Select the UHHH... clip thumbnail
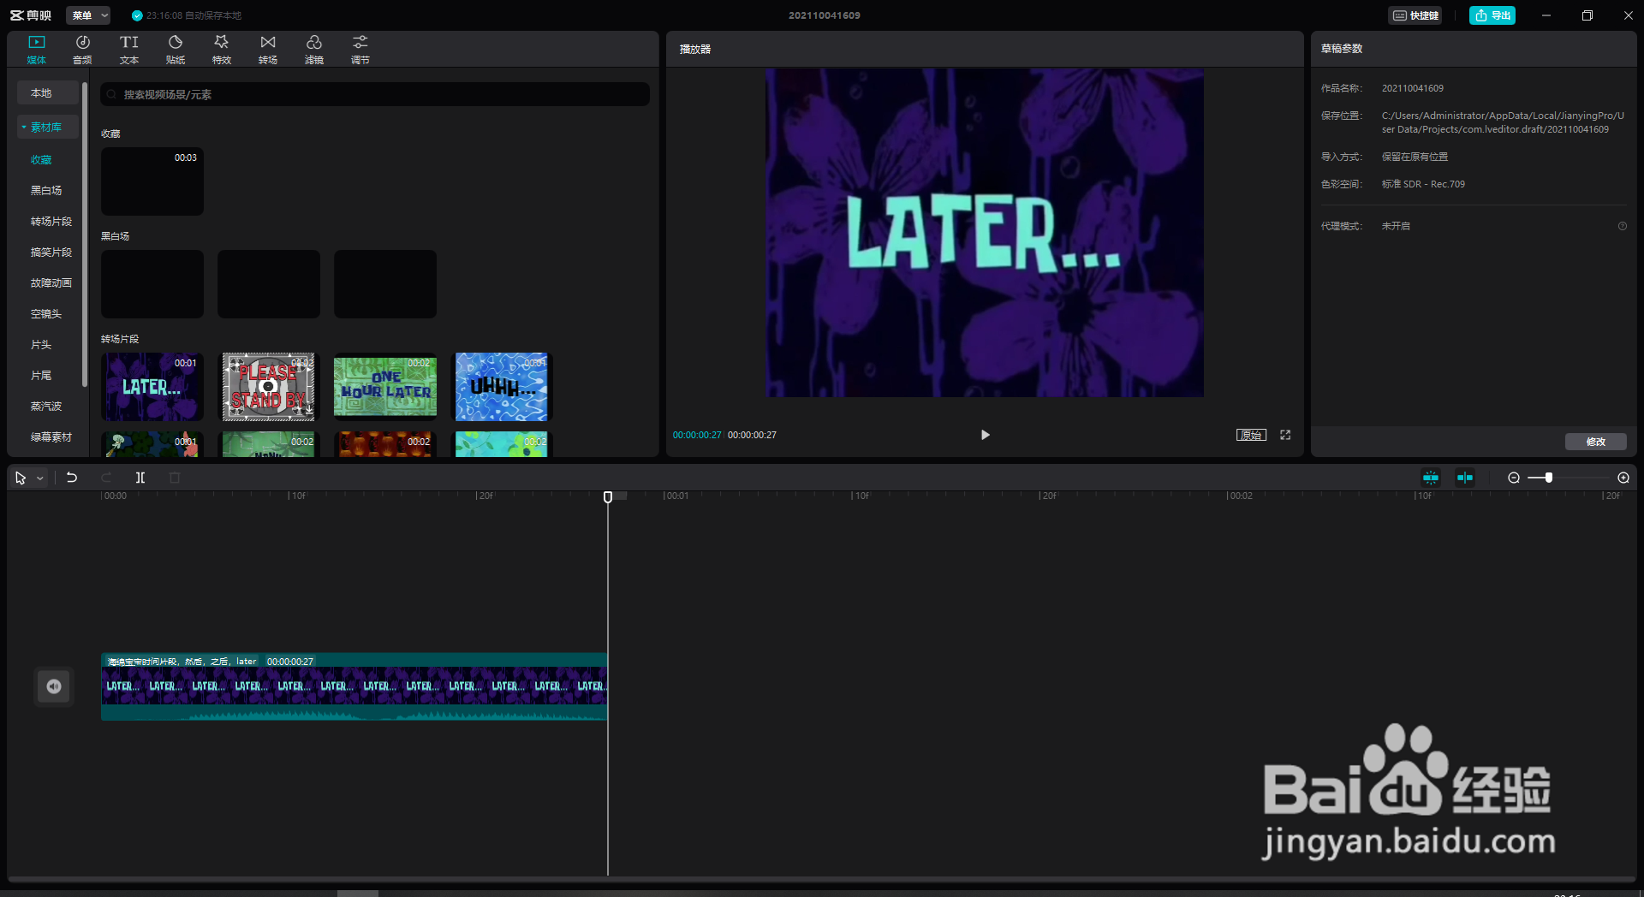 502,387
